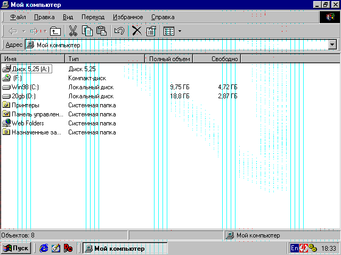Click the Back arrow toolbar button

click(x=13, y=31)
